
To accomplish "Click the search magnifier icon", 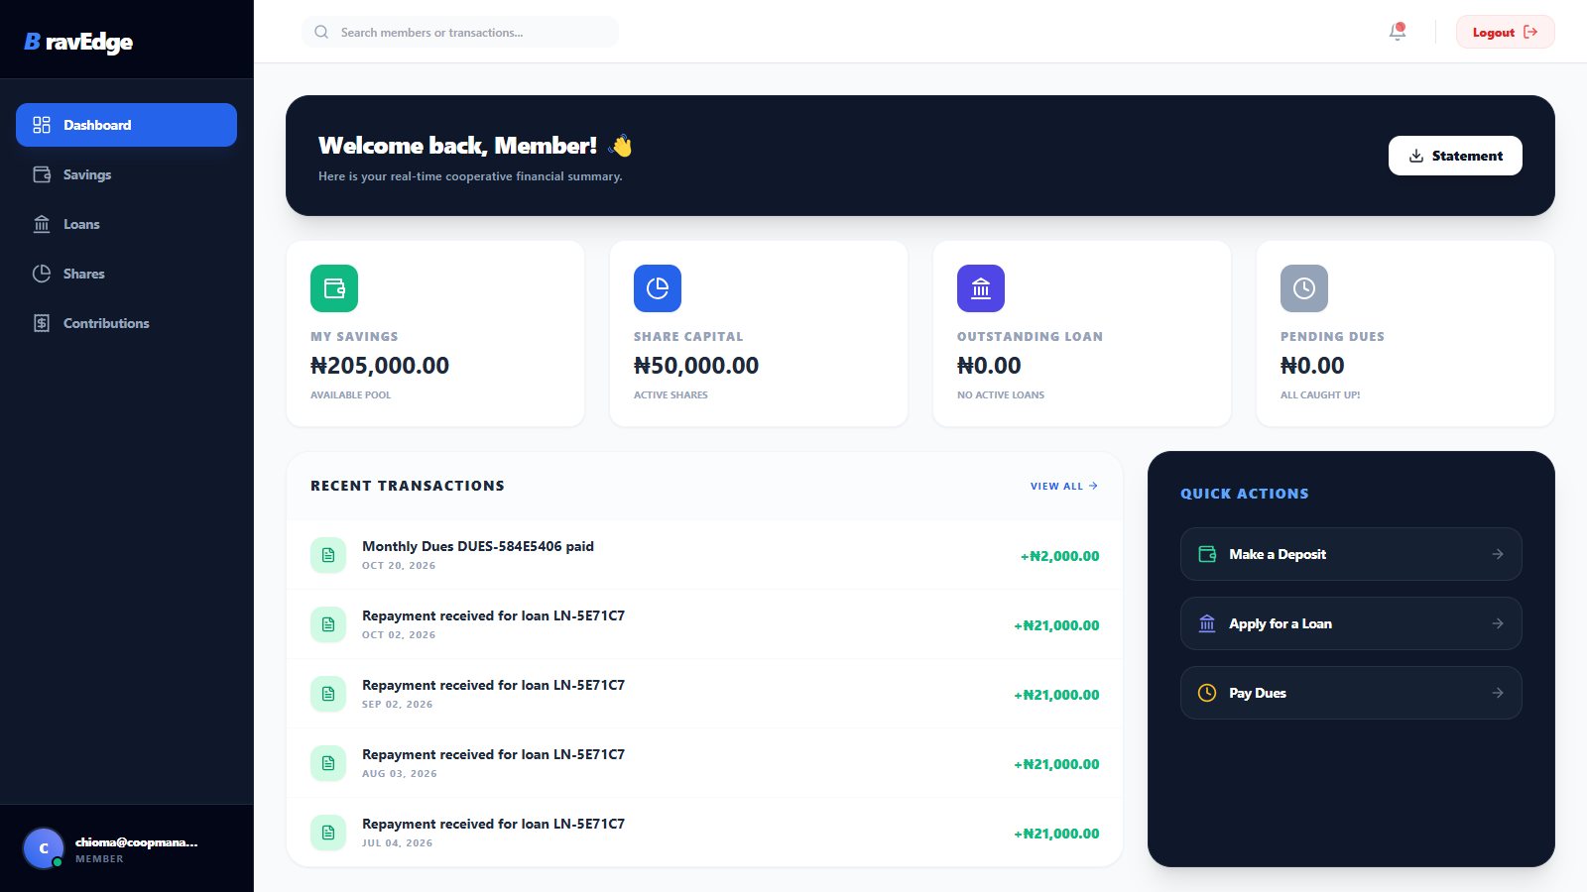I will coord(321,32).
